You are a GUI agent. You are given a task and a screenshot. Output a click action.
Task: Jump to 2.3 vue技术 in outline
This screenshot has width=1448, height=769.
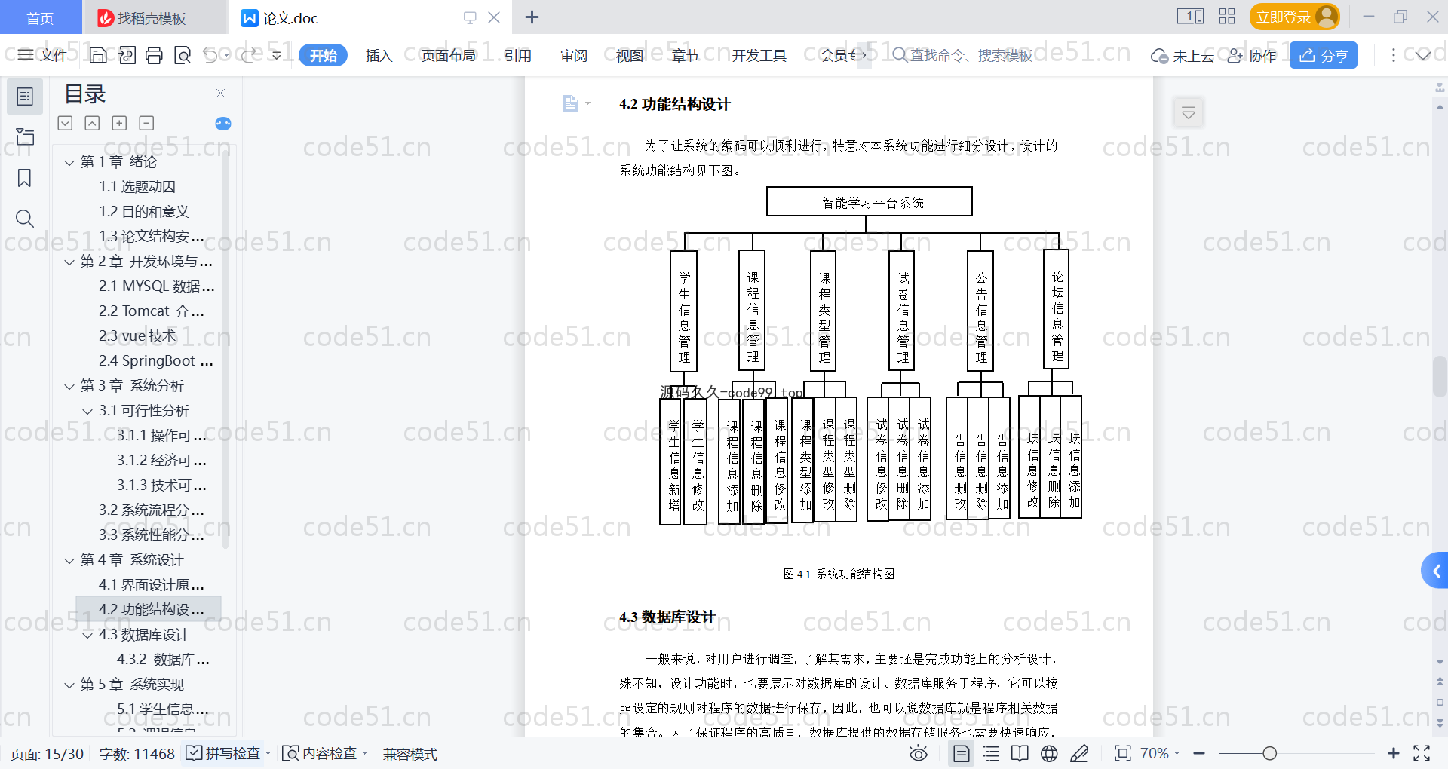click(x=137, y=335)
